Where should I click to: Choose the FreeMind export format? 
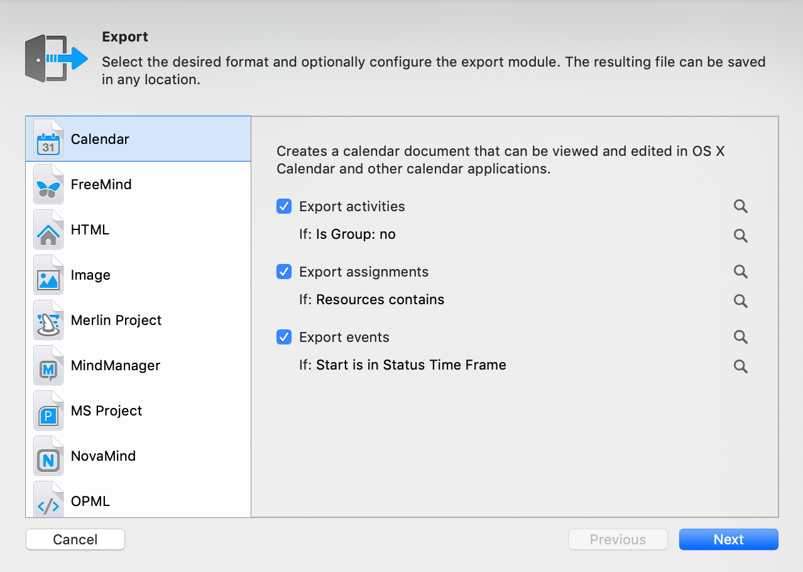[138, 184]
